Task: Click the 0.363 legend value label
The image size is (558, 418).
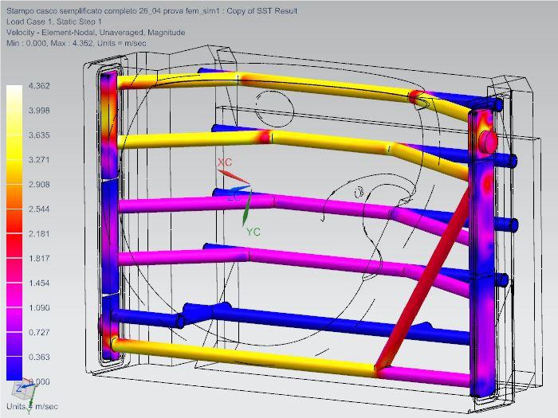Action: pyautogui.click(x=39, y=357)
